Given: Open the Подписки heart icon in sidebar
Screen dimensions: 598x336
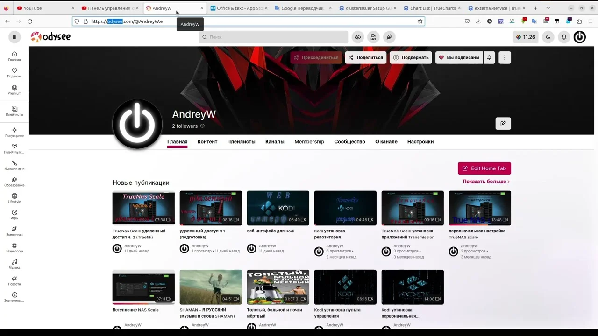Looking at the screenshot, I should click(14, 73).
